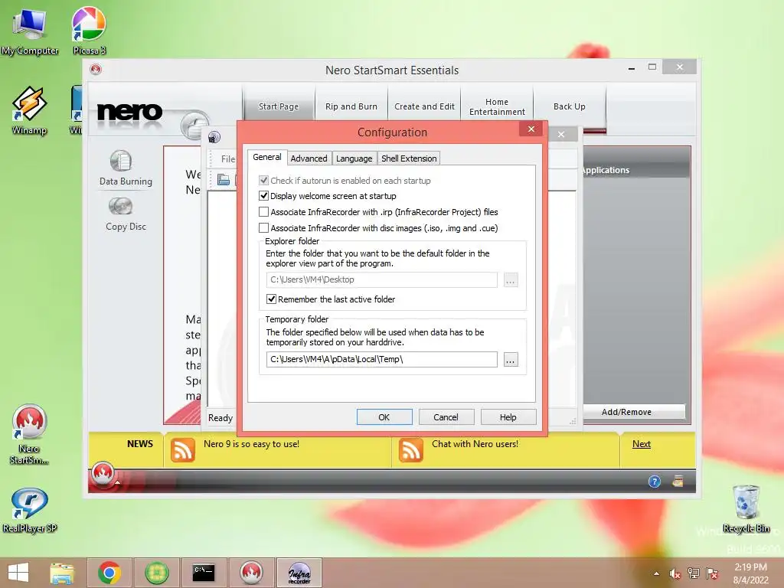Click Help in Configuration dialog

click(x=508, y=417)
